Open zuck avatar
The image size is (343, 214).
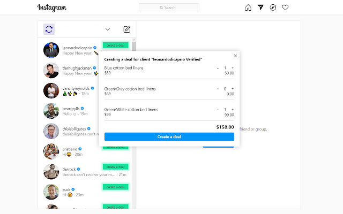[51, 192]
